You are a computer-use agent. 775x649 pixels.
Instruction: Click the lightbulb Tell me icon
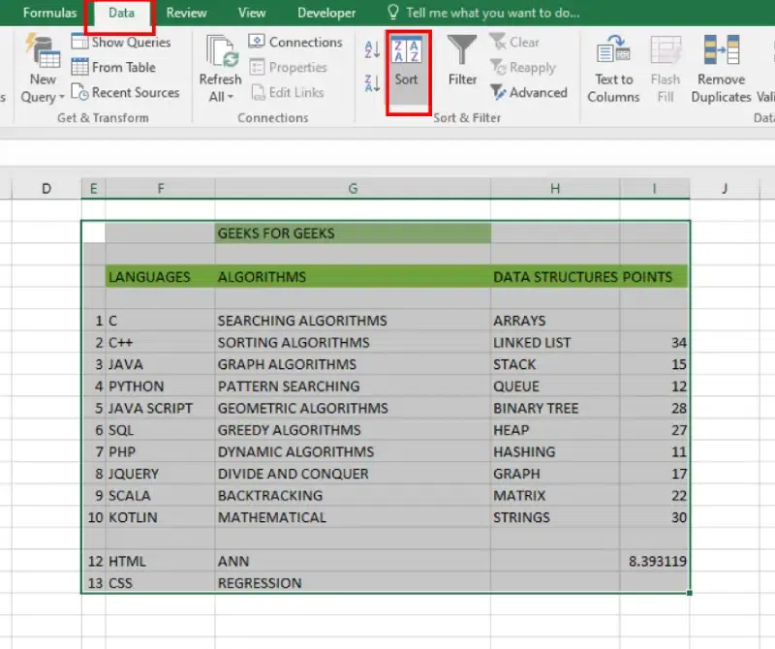[x=393, y=12]
